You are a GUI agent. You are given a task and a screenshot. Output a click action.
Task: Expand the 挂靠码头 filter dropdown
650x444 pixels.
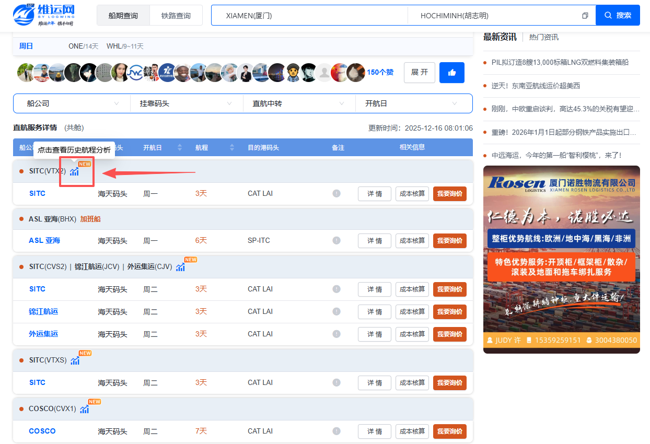[186, 103]
